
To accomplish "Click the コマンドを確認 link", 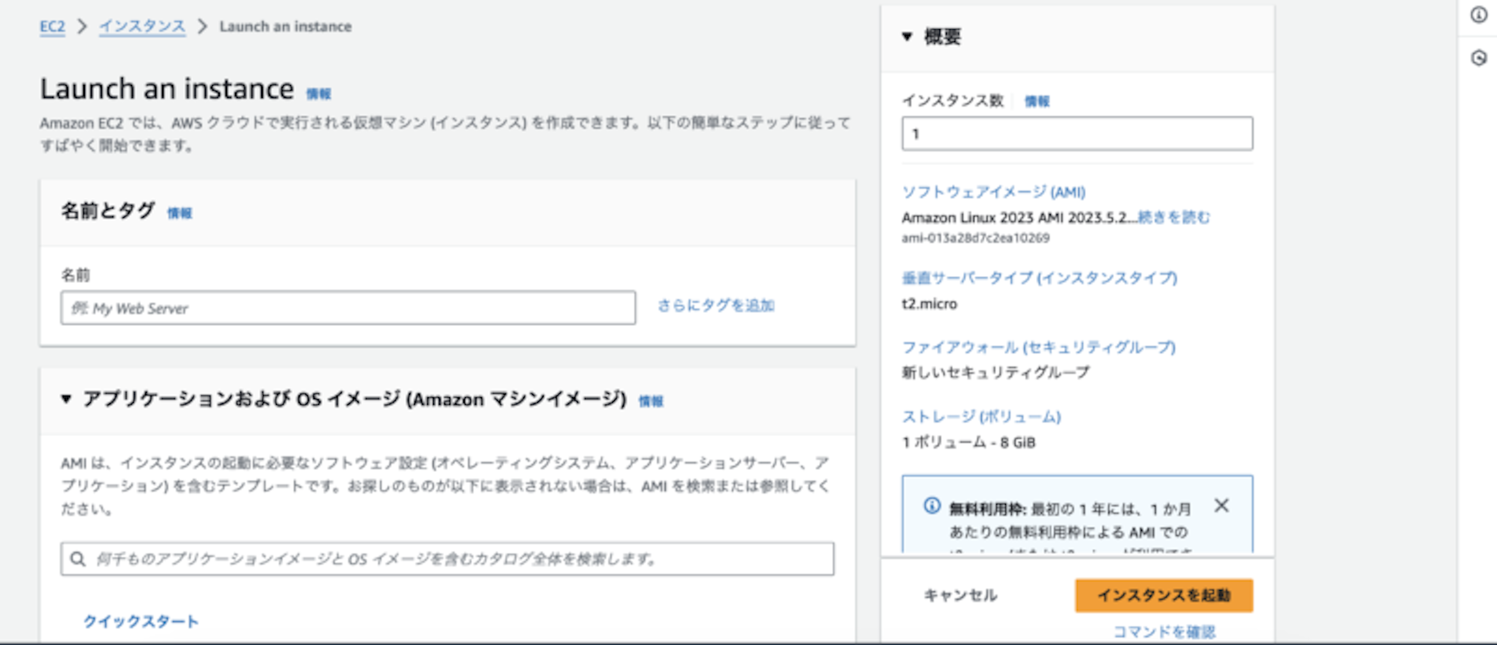I will (x=1164, y=632).
